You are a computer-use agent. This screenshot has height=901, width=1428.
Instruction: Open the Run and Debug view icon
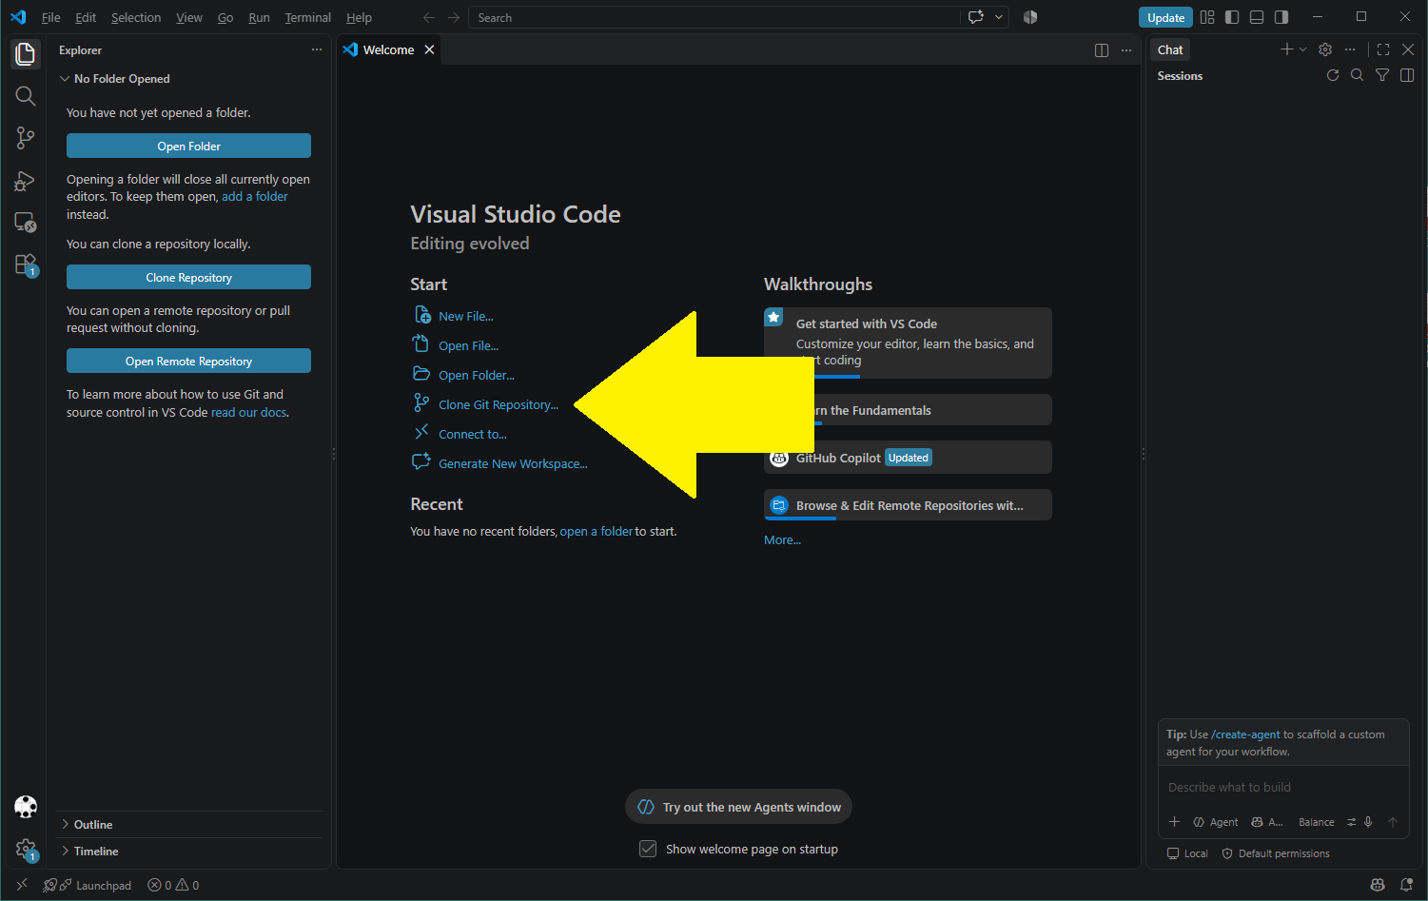coord(26,181)
